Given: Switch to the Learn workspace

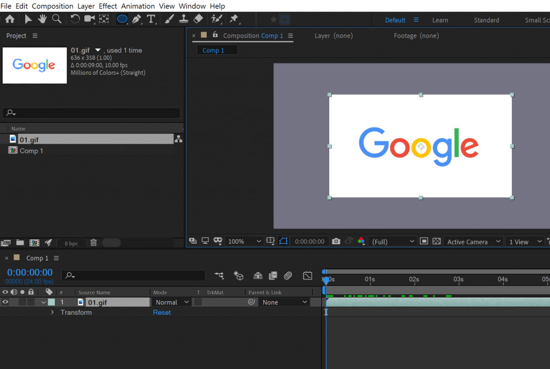Looking at the screenshot, I should [440, 20].
